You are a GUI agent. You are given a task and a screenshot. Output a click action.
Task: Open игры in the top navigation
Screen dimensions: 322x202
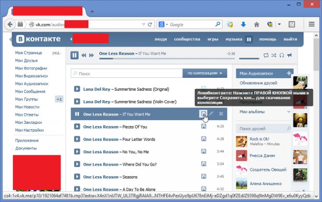[x=213, y=39]
